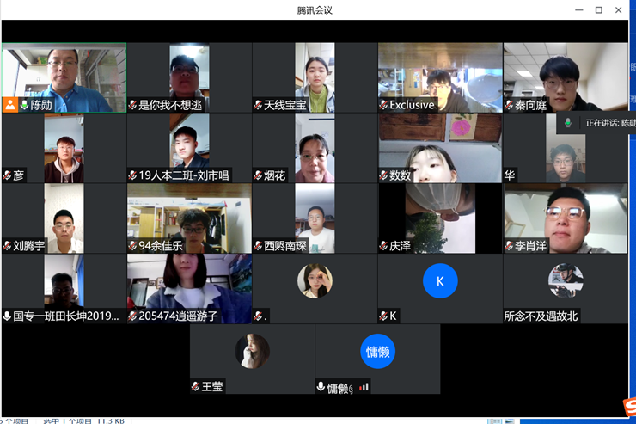The image size is (636, 424).
Task: Click the network signal icon on 慵懒's tile
Action: (x=364, y=387)
